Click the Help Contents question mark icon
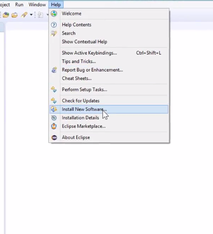 (54, 25)
